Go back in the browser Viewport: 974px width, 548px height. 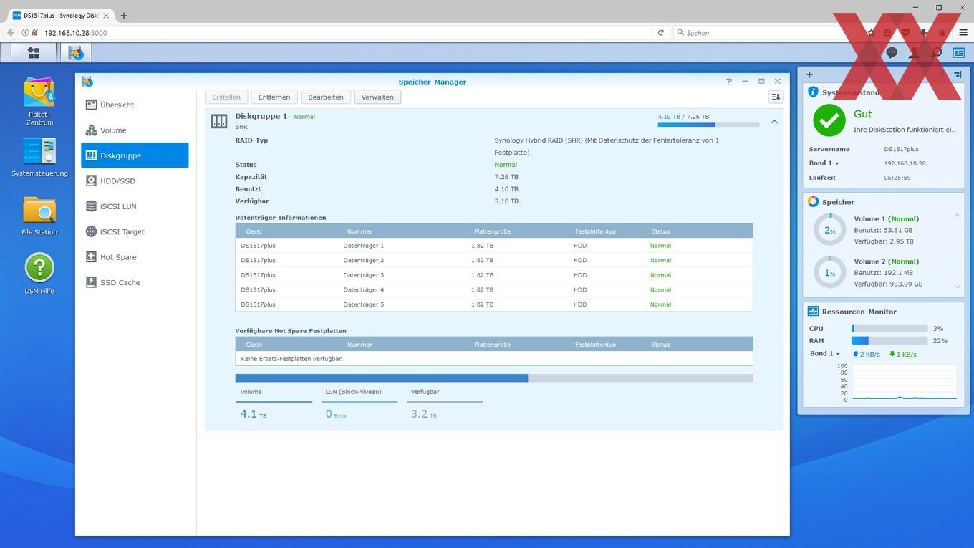pos(10,32)
